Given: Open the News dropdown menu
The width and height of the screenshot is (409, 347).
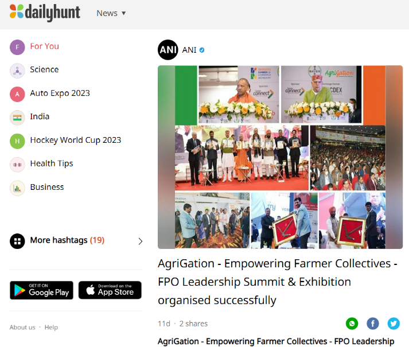Looking at the screenshot, I should [x=111, y=13].
